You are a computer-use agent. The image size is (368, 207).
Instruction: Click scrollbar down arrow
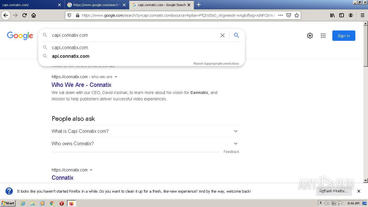pyautogui.click(x=366, y=181)
